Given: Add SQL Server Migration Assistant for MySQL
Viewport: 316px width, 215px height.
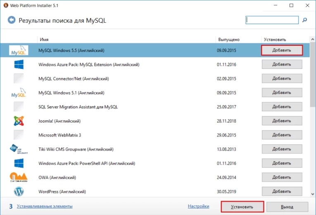Looking at the screenshot, I should (x=282, y=107).
